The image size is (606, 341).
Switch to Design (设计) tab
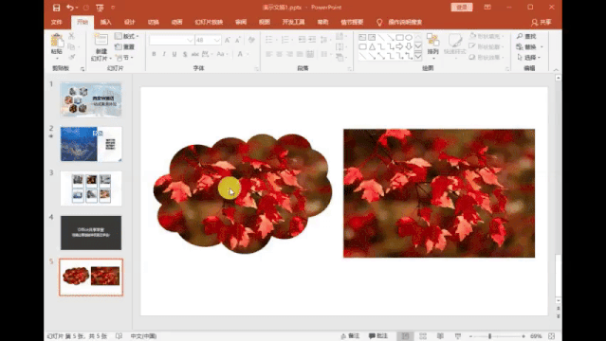pos(130,22)
